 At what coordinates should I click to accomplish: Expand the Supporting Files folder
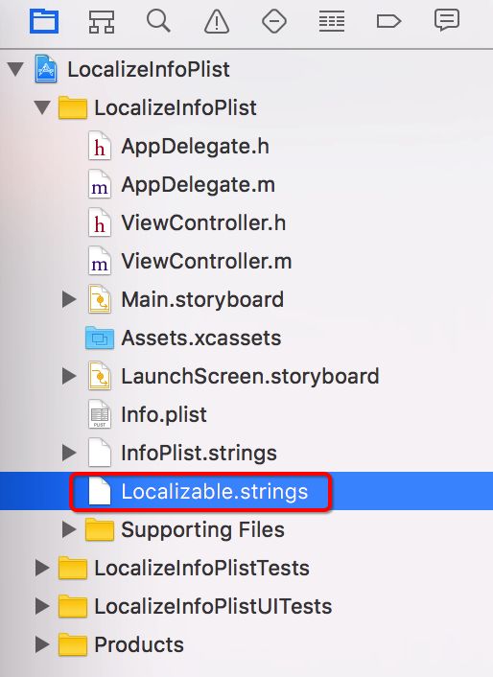point(69,529)
